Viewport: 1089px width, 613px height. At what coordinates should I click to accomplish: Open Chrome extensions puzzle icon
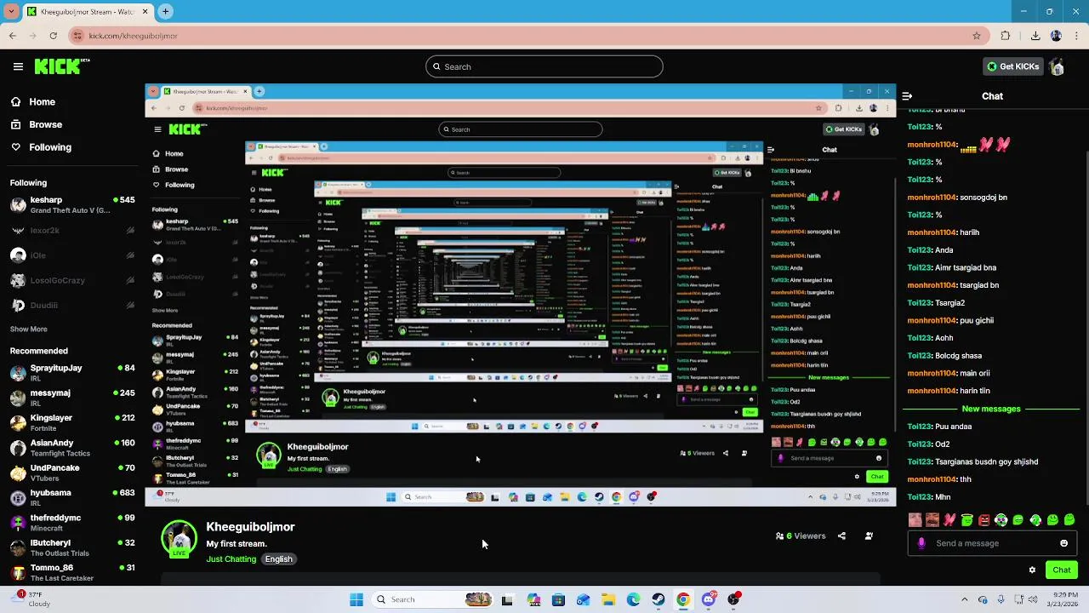pos(1006,36)
